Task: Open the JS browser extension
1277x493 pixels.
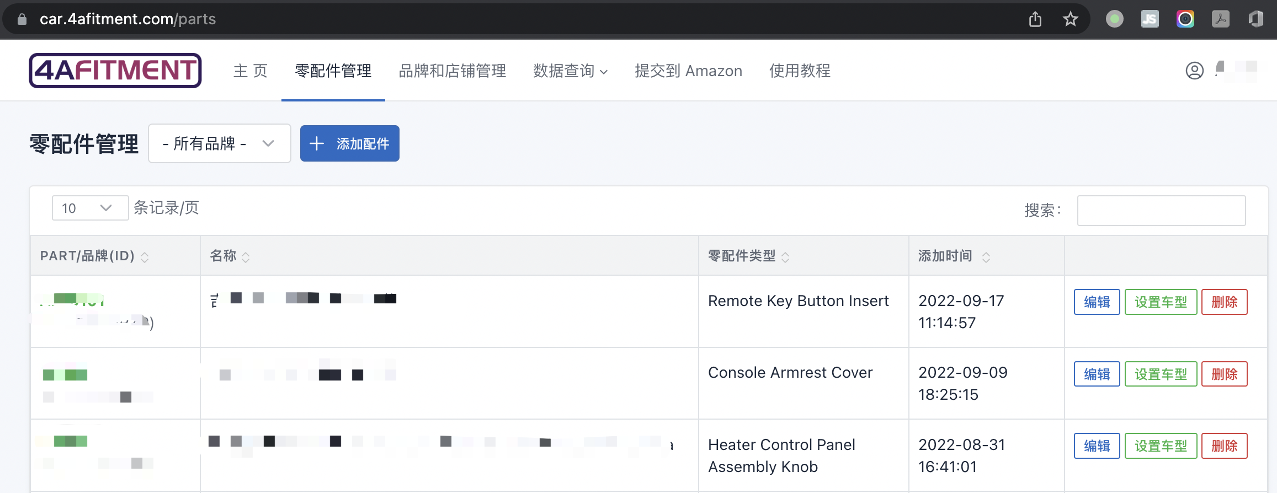Action: (x=1150, y=19)
